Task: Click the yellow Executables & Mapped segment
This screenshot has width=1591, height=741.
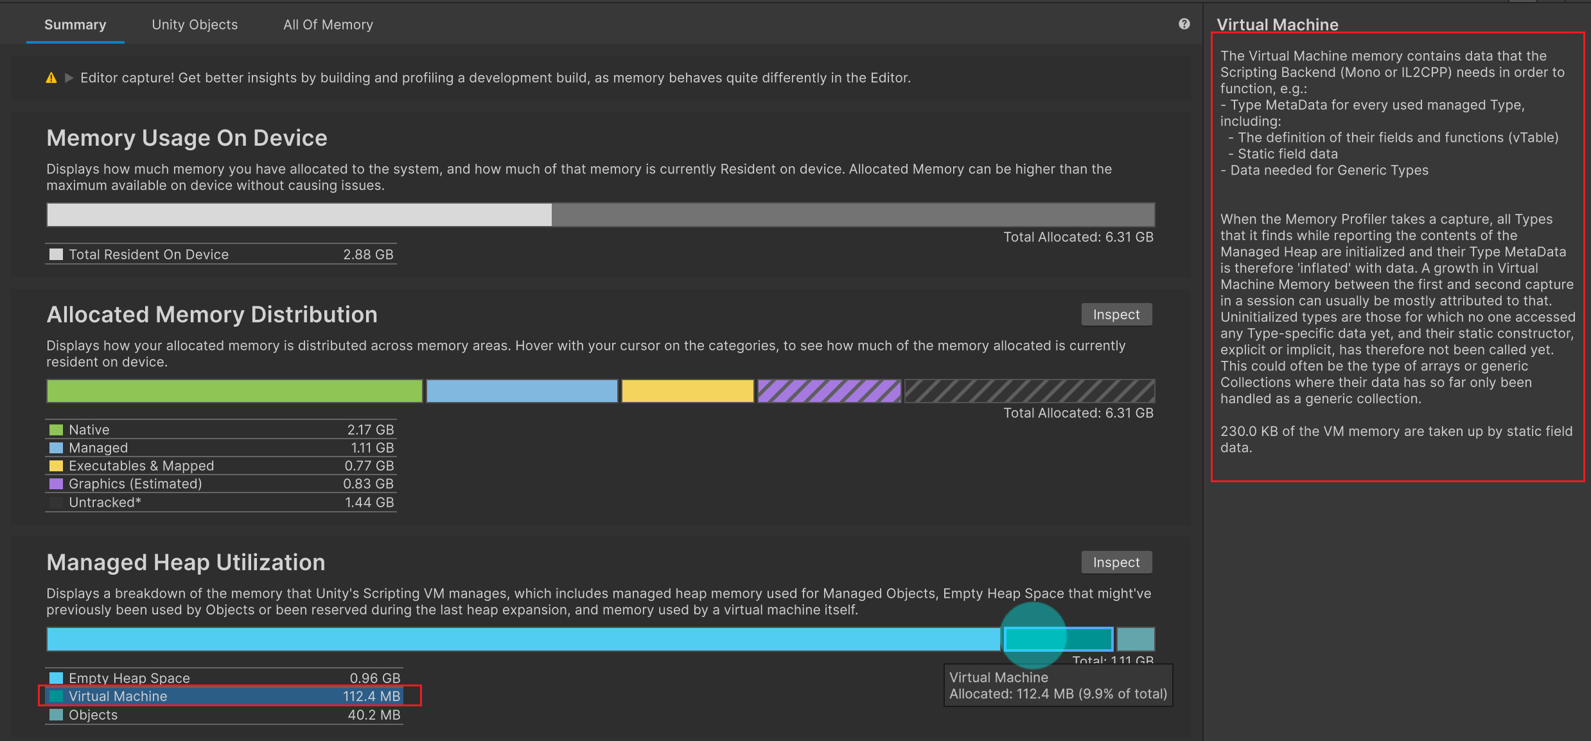Action: pyautogui.click(x=687, y=391)
